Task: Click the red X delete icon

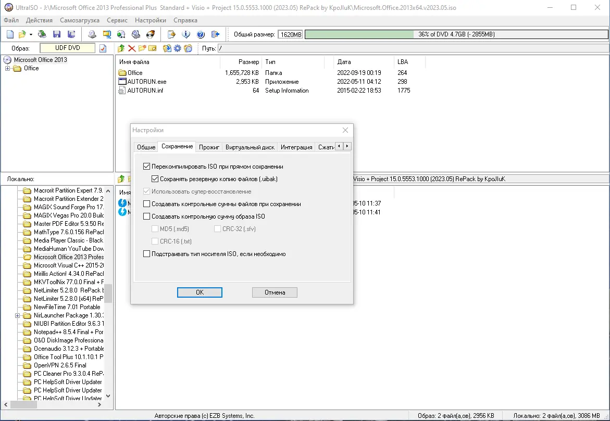Action: 132,48
